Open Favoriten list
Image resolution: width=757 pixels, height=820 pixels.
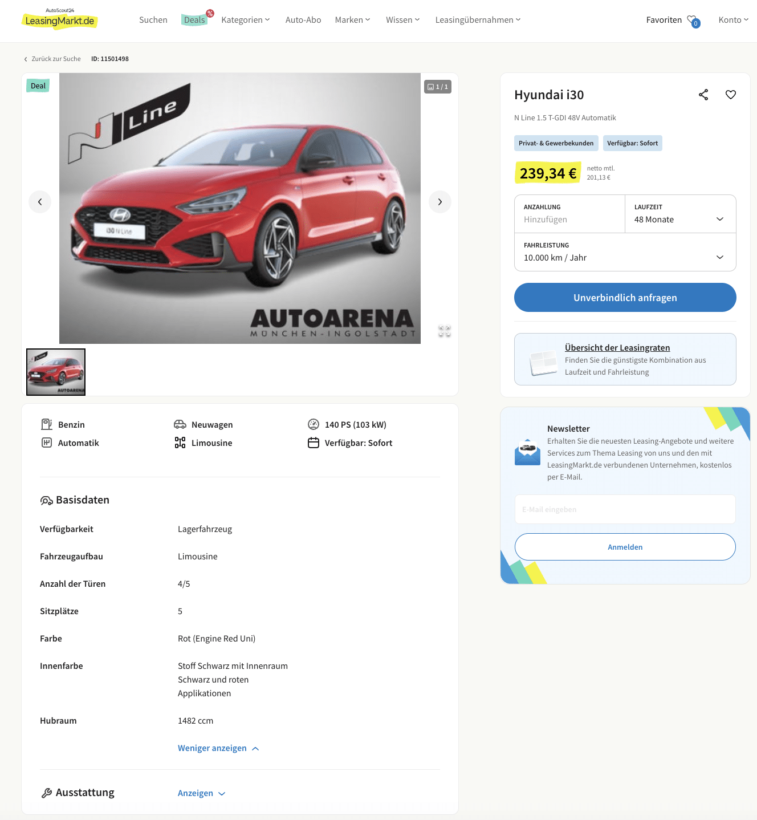point(664,20)
